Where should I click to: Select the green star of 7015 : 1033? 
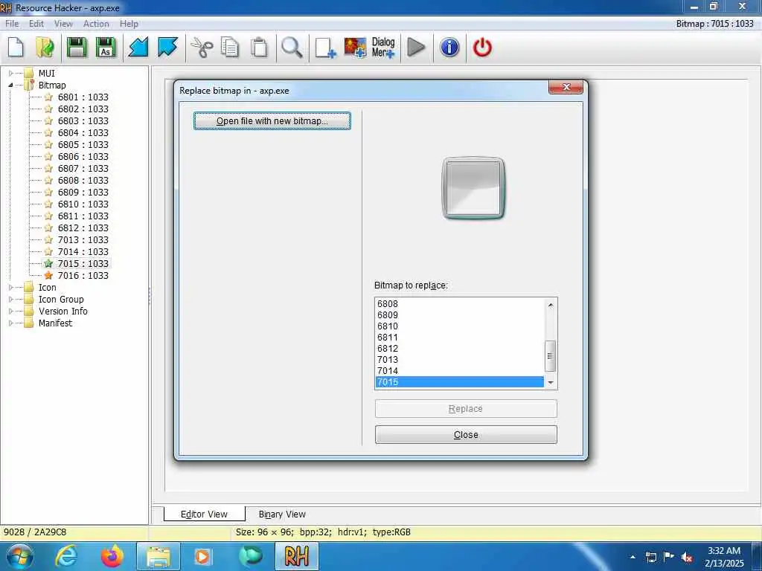[48, 264]
